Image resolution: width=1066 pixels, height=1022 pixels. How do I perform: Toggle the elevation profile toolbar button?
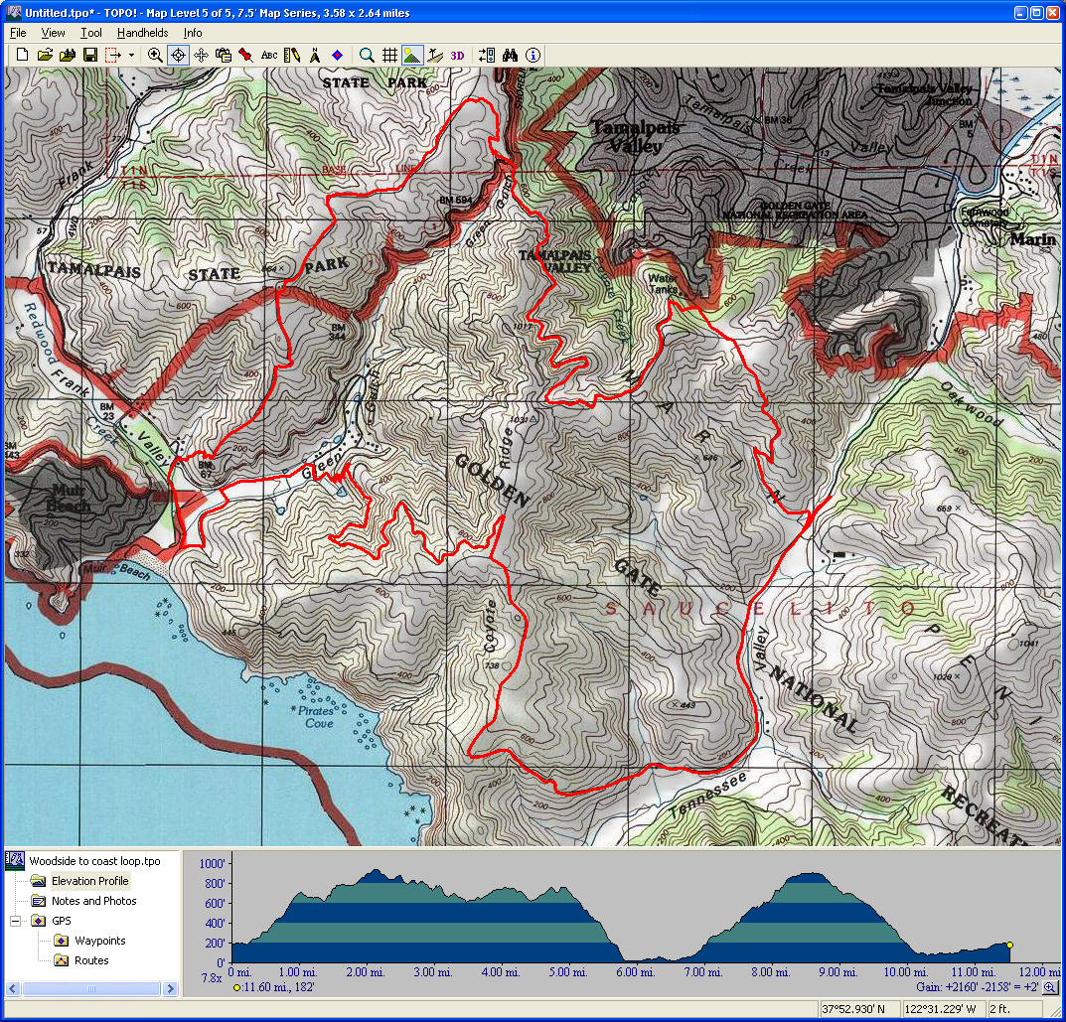tap(434, 56)
